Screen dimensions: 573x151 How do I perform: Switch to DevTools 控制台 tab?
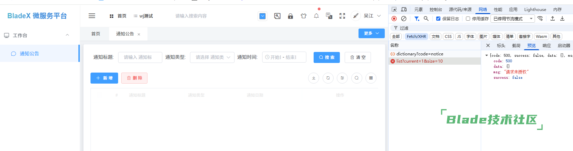(x=436, y=10)
